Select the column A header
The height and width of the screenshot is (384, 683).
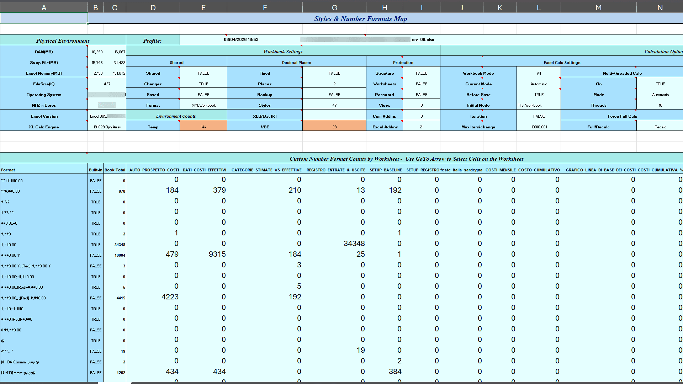coord(44,7)
